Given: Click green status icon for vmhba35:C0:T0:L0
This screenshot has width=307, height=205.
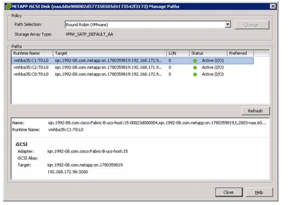Looking at the screenshot, I should click(195, 74).
